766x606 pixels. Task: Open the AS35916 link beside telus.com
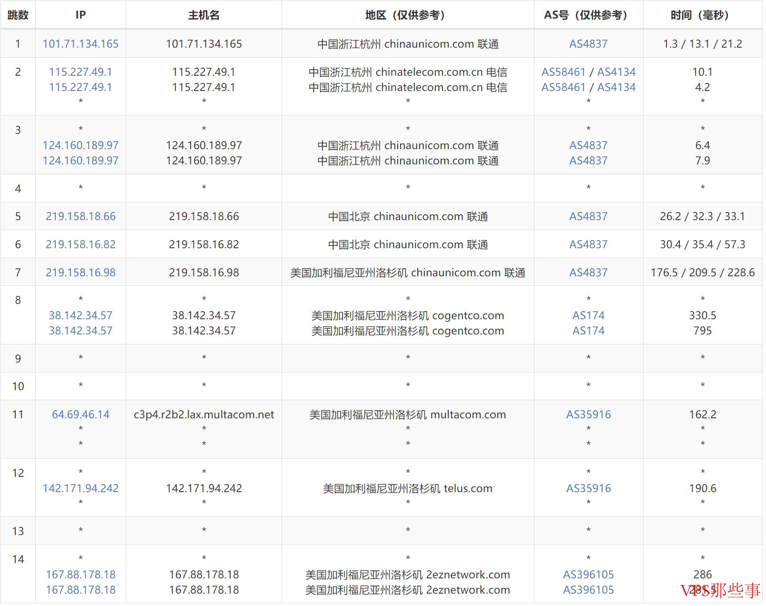coord(588,488)
